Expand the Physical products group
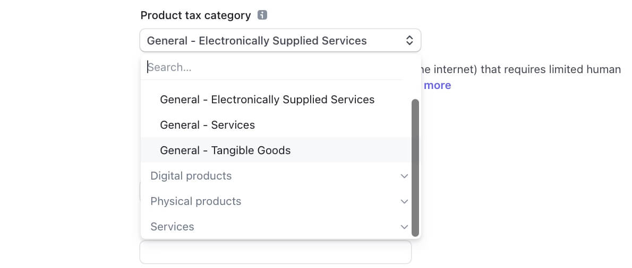The image size is (632, 268). 276,201
